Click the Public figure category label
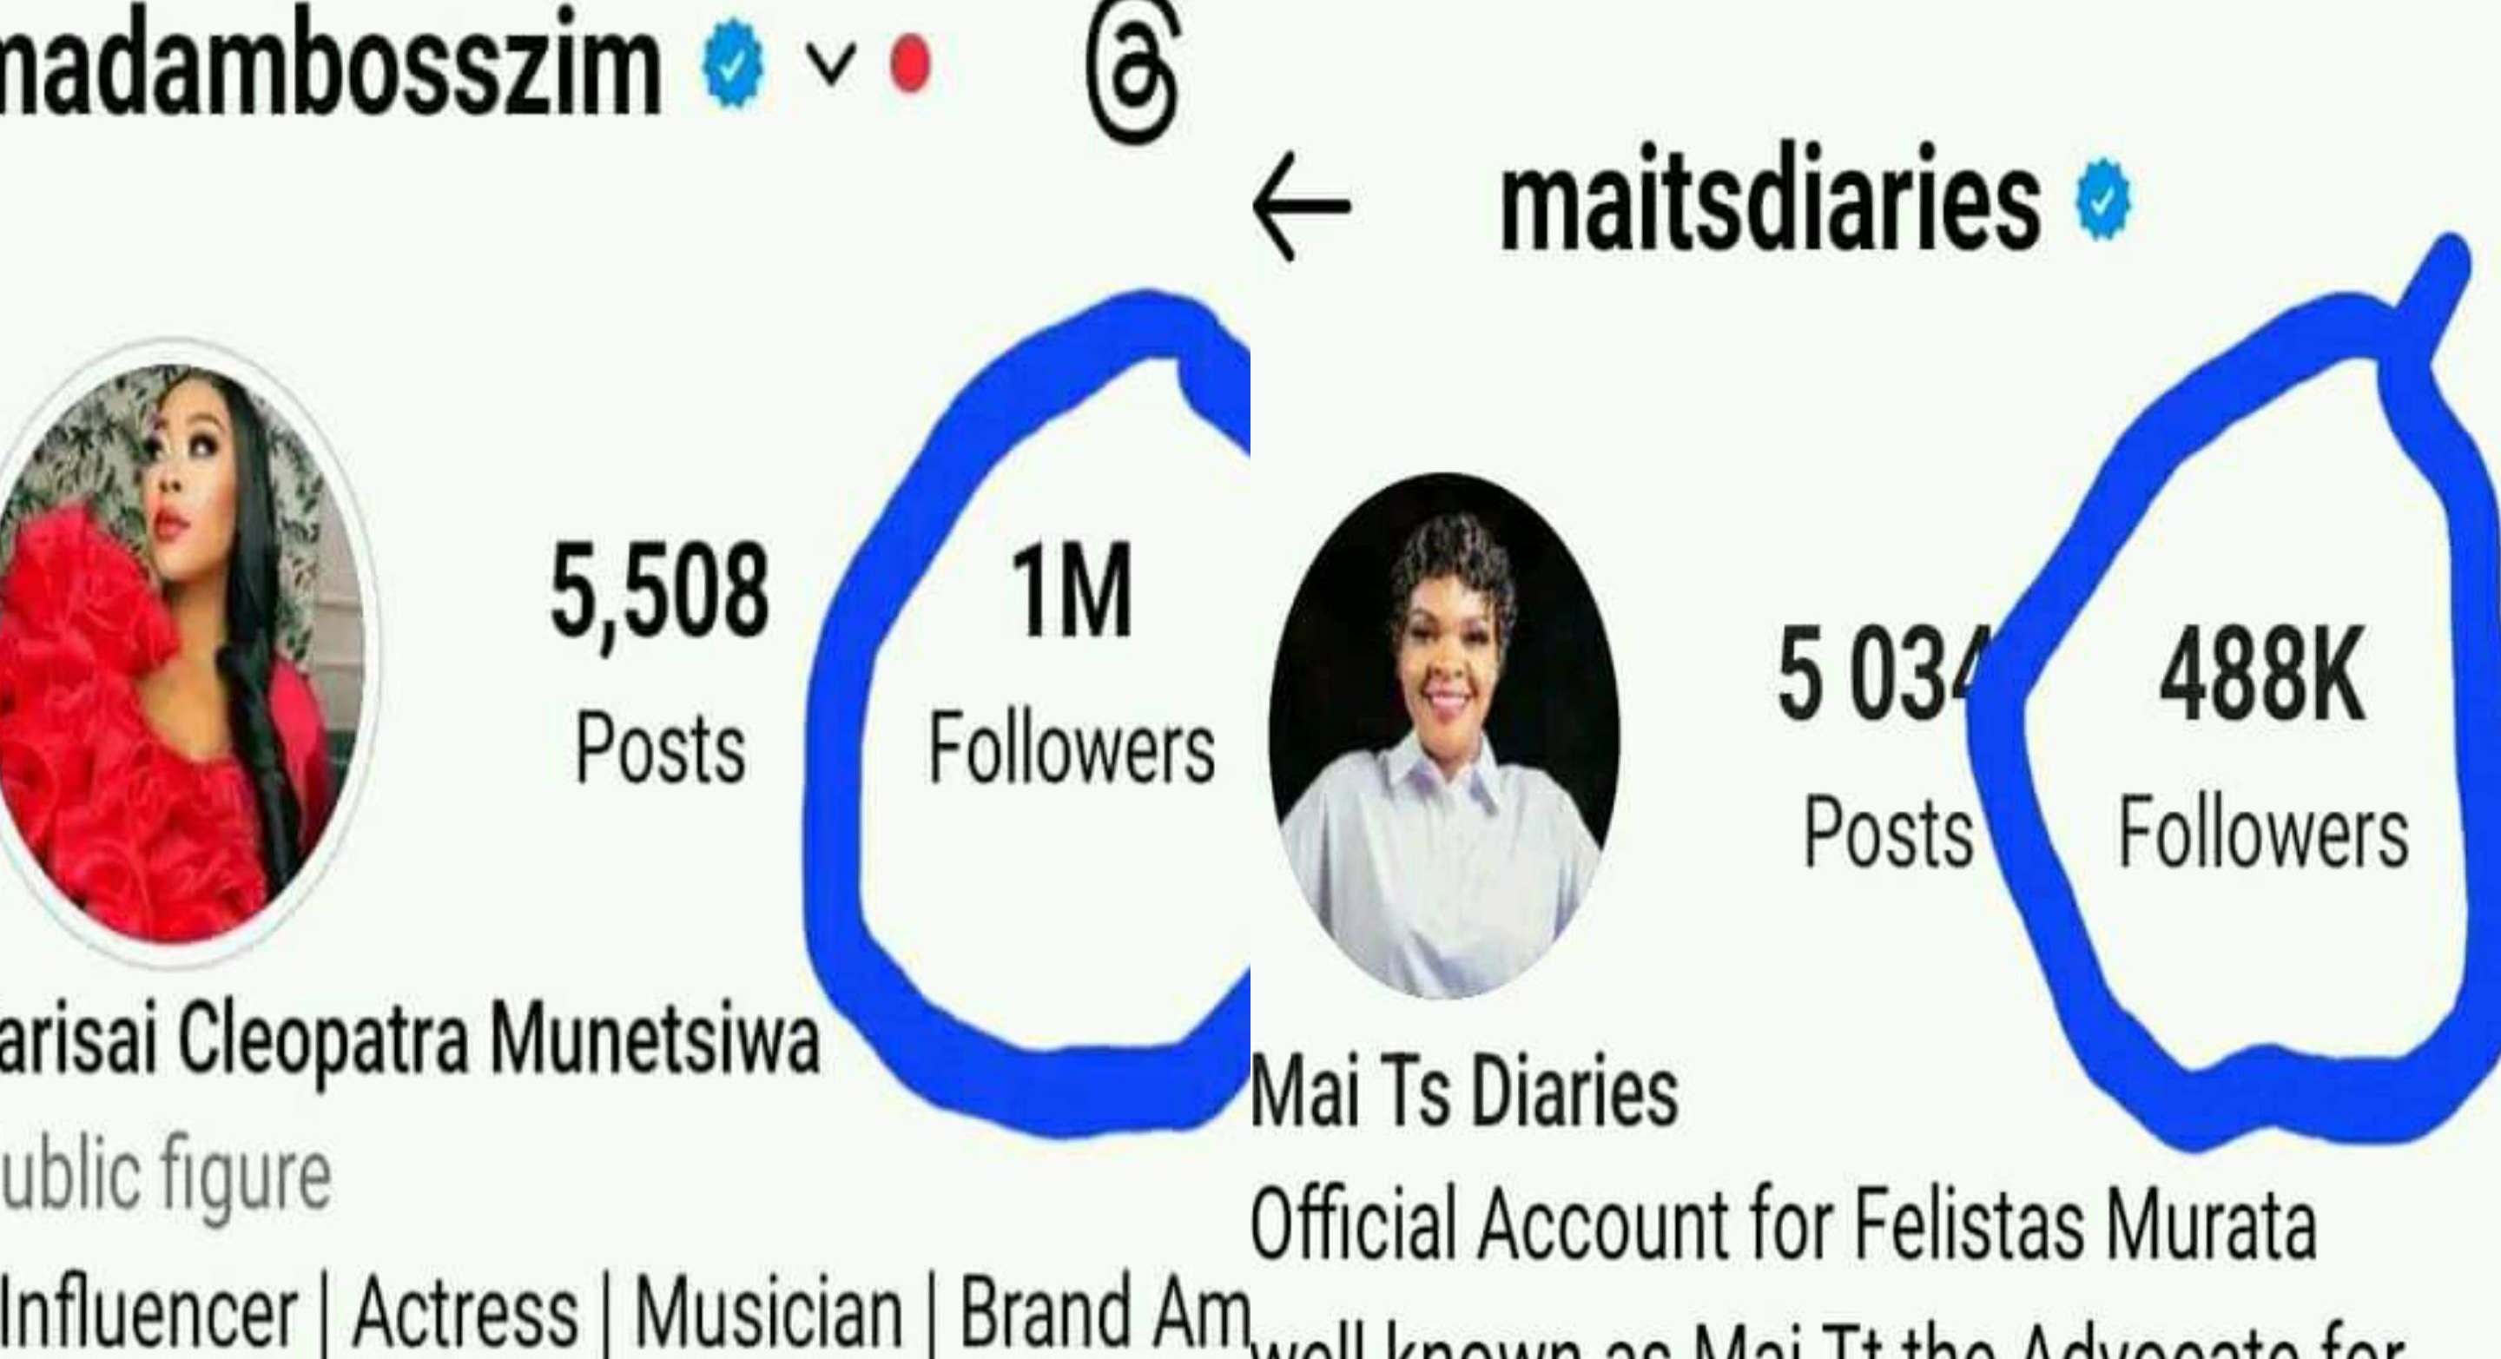The height and width of the screenshot is (1359, 2501). (166, 1176)
